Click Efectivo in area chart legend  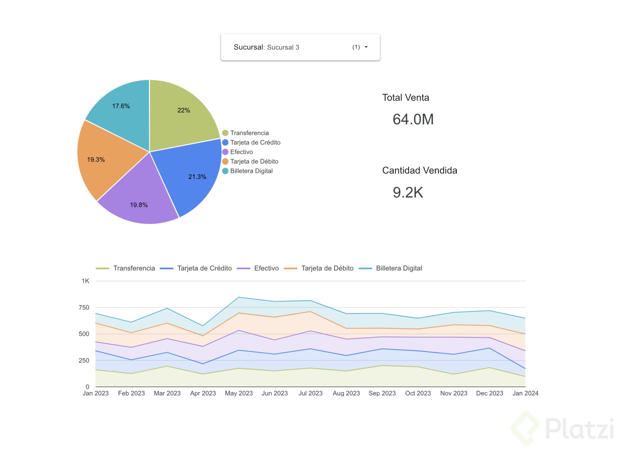click(x=266, y=268)
